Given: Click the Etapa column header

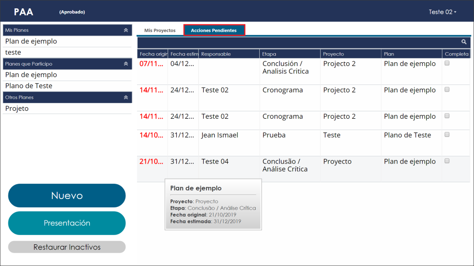Looking at the screenshot, I should (290, 54).
